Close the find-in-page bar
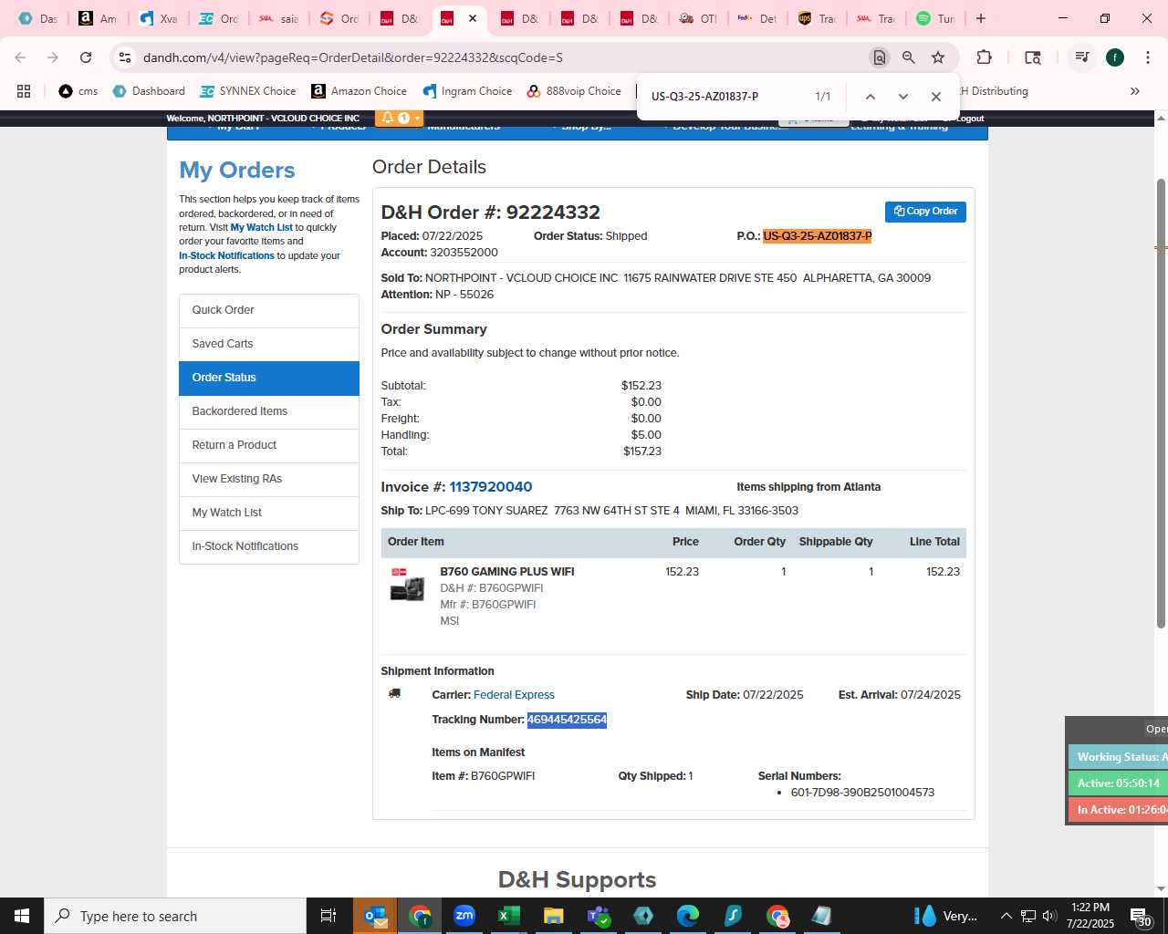The height and width of the screenshot is (934, 1168). point(936,97)
